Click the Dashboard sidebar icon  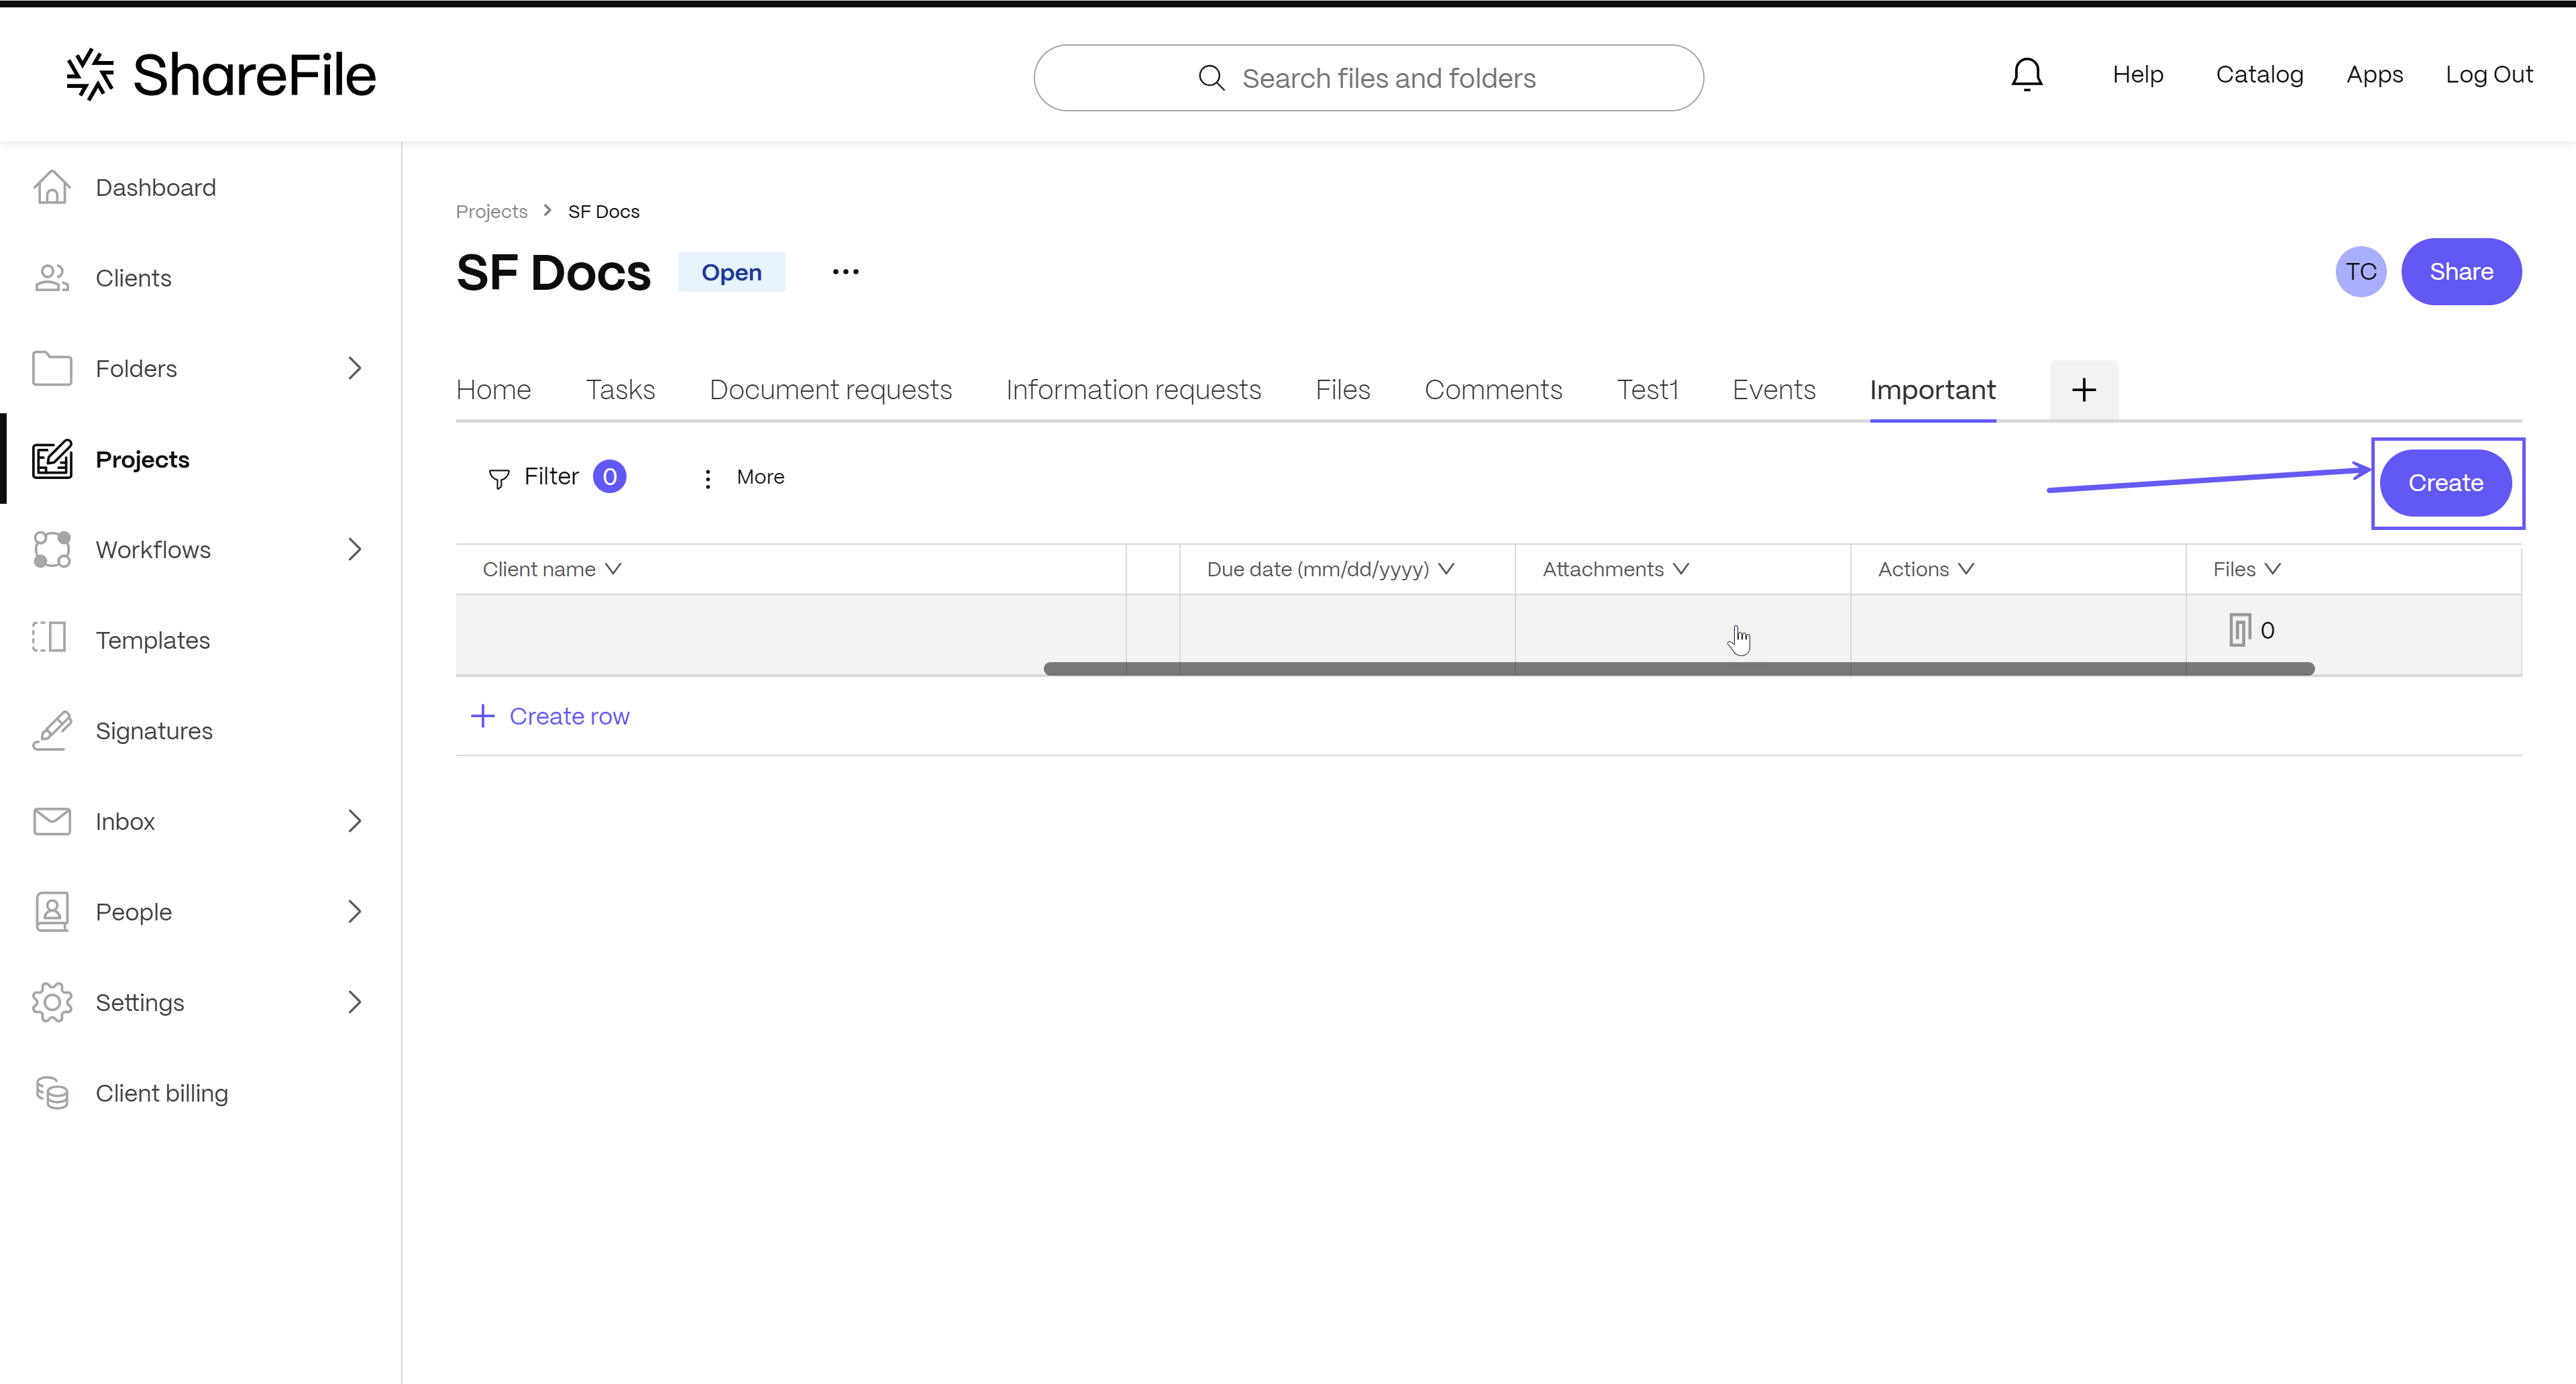[50, 187]
